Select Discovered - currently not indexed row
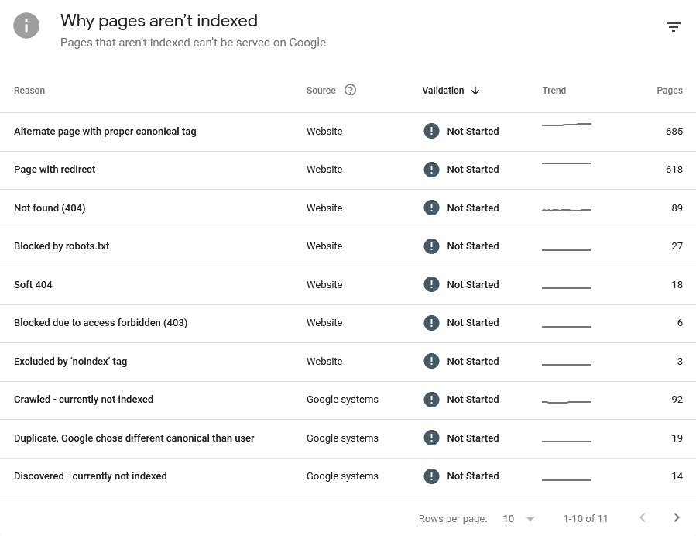 348,477
